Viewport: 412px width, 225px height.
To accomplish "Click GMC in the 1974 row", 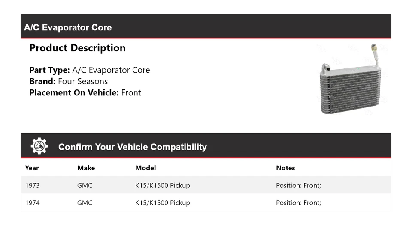I will click(85, 203).
